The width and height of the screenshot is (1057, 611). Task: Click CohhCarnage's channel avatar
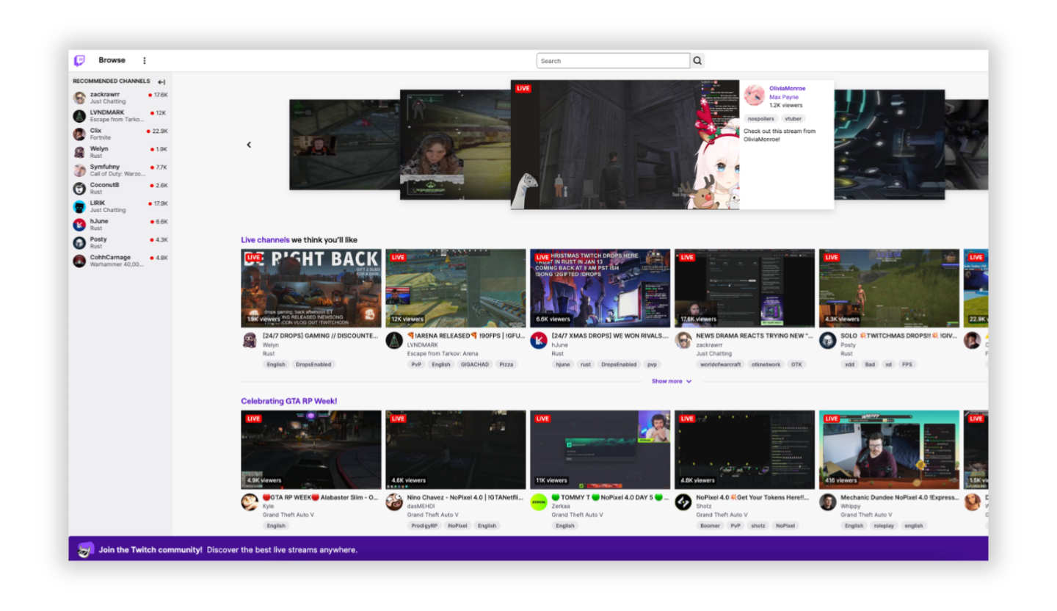point(79,260)
